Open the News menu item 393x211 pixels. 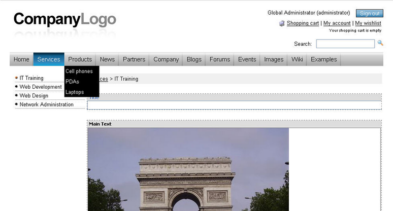[x=107, y=59]
